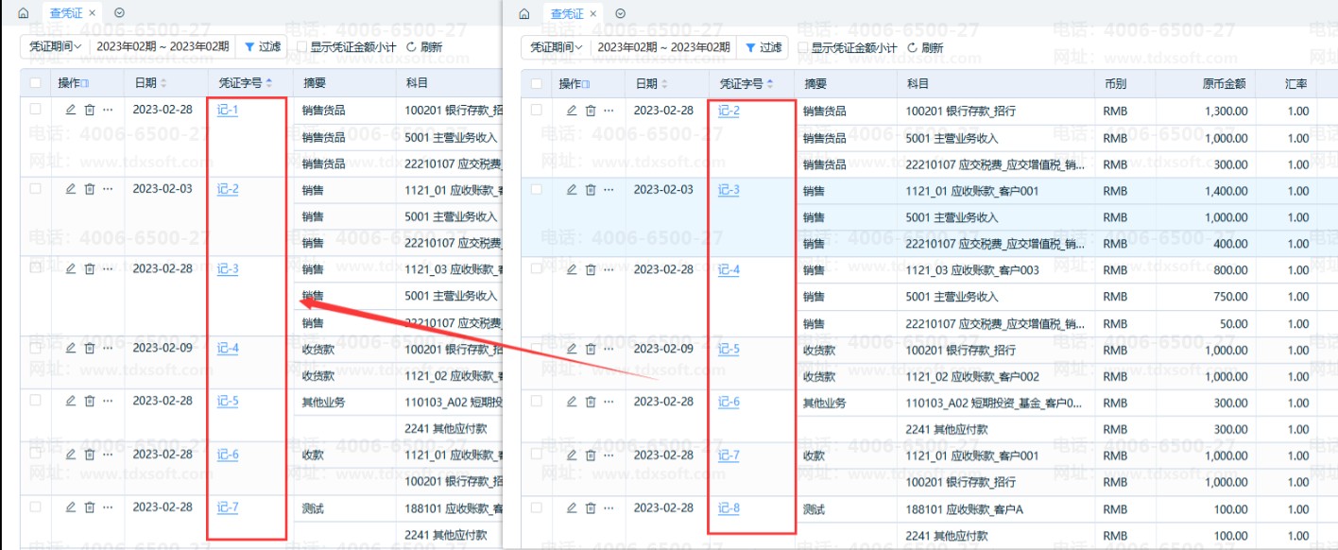The height and width of the screenshot is (550, 1338).
Task: Enable 显示凭证金额小计 checkbox in left window
Action: (302, 46)
